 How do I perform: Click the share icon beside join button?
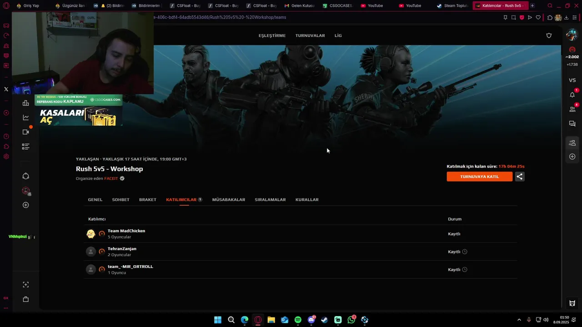point(520,177)
